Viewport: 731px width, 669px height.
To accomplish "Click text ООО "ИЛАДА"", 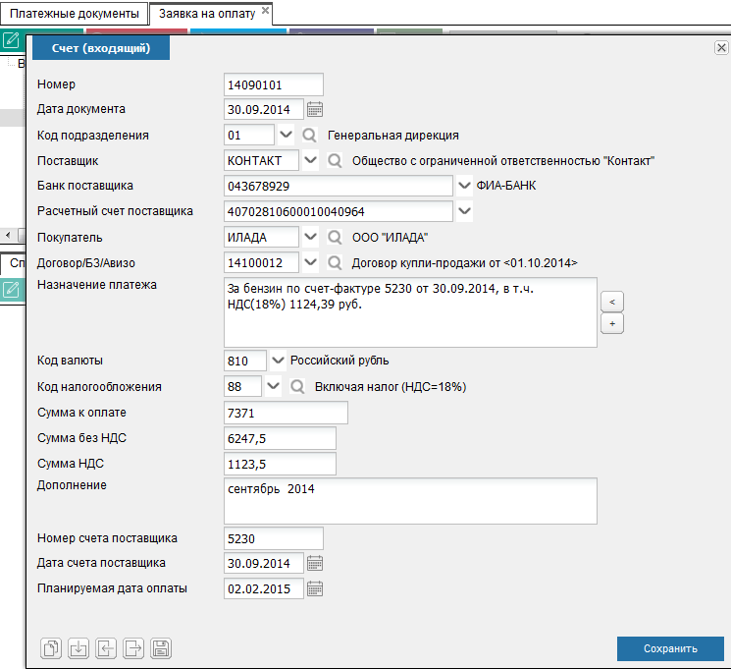I will tap(390, 238).
